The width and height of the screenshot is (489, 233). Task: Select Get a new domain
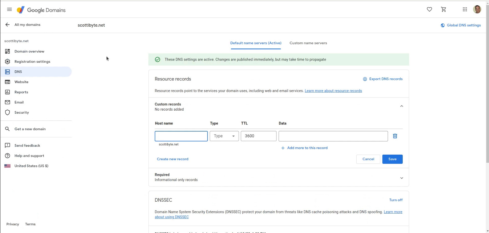pyautogui.click(x=30, y=129)
